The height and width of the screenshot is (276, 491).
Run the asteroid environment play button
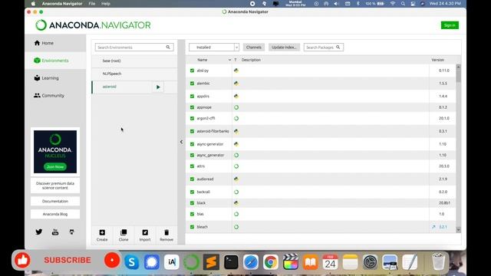click(x=158, y=87)
